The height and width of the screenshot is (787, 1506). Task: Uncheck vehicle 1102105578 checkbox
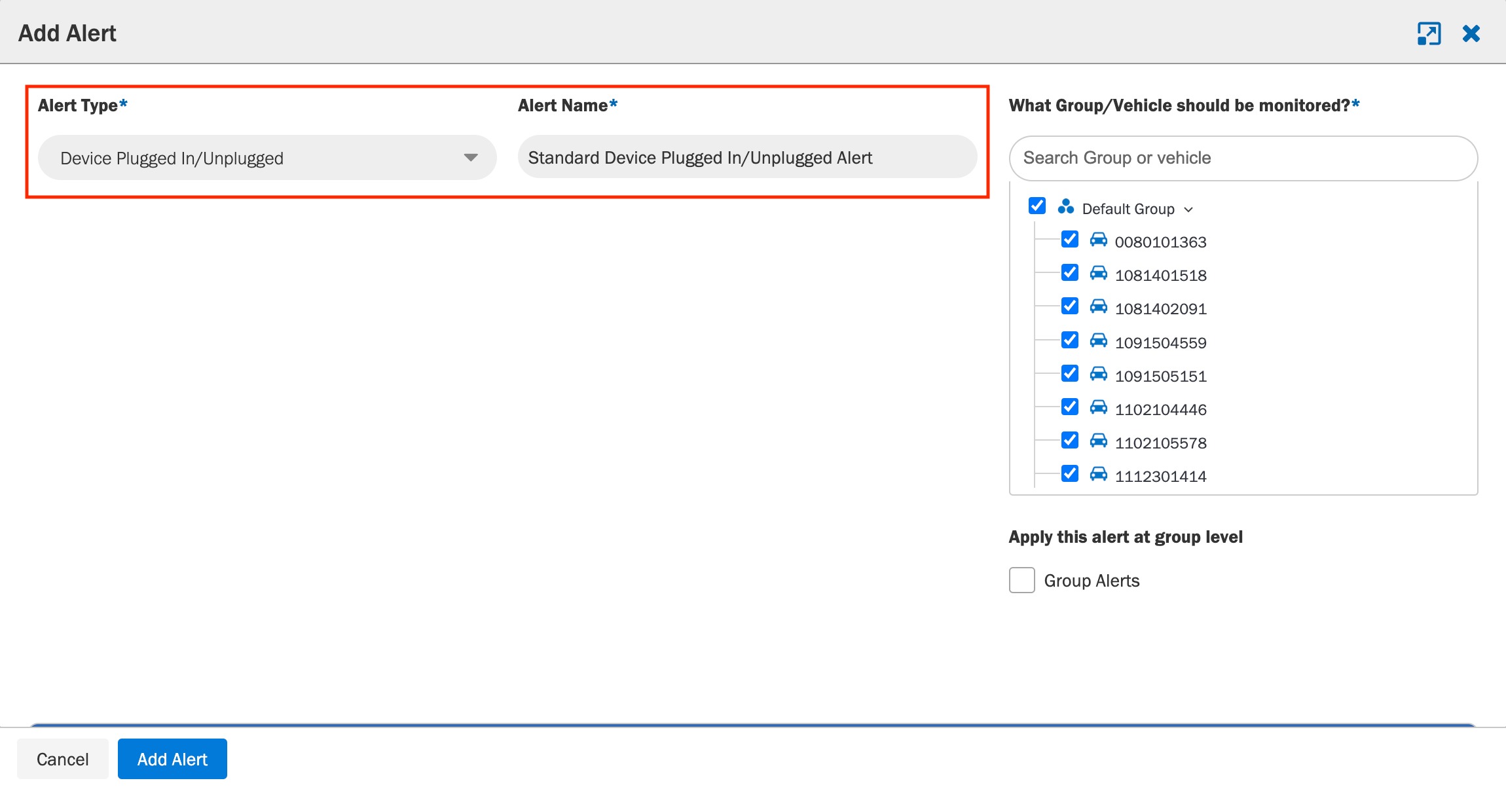click(x=1070, y=441)
